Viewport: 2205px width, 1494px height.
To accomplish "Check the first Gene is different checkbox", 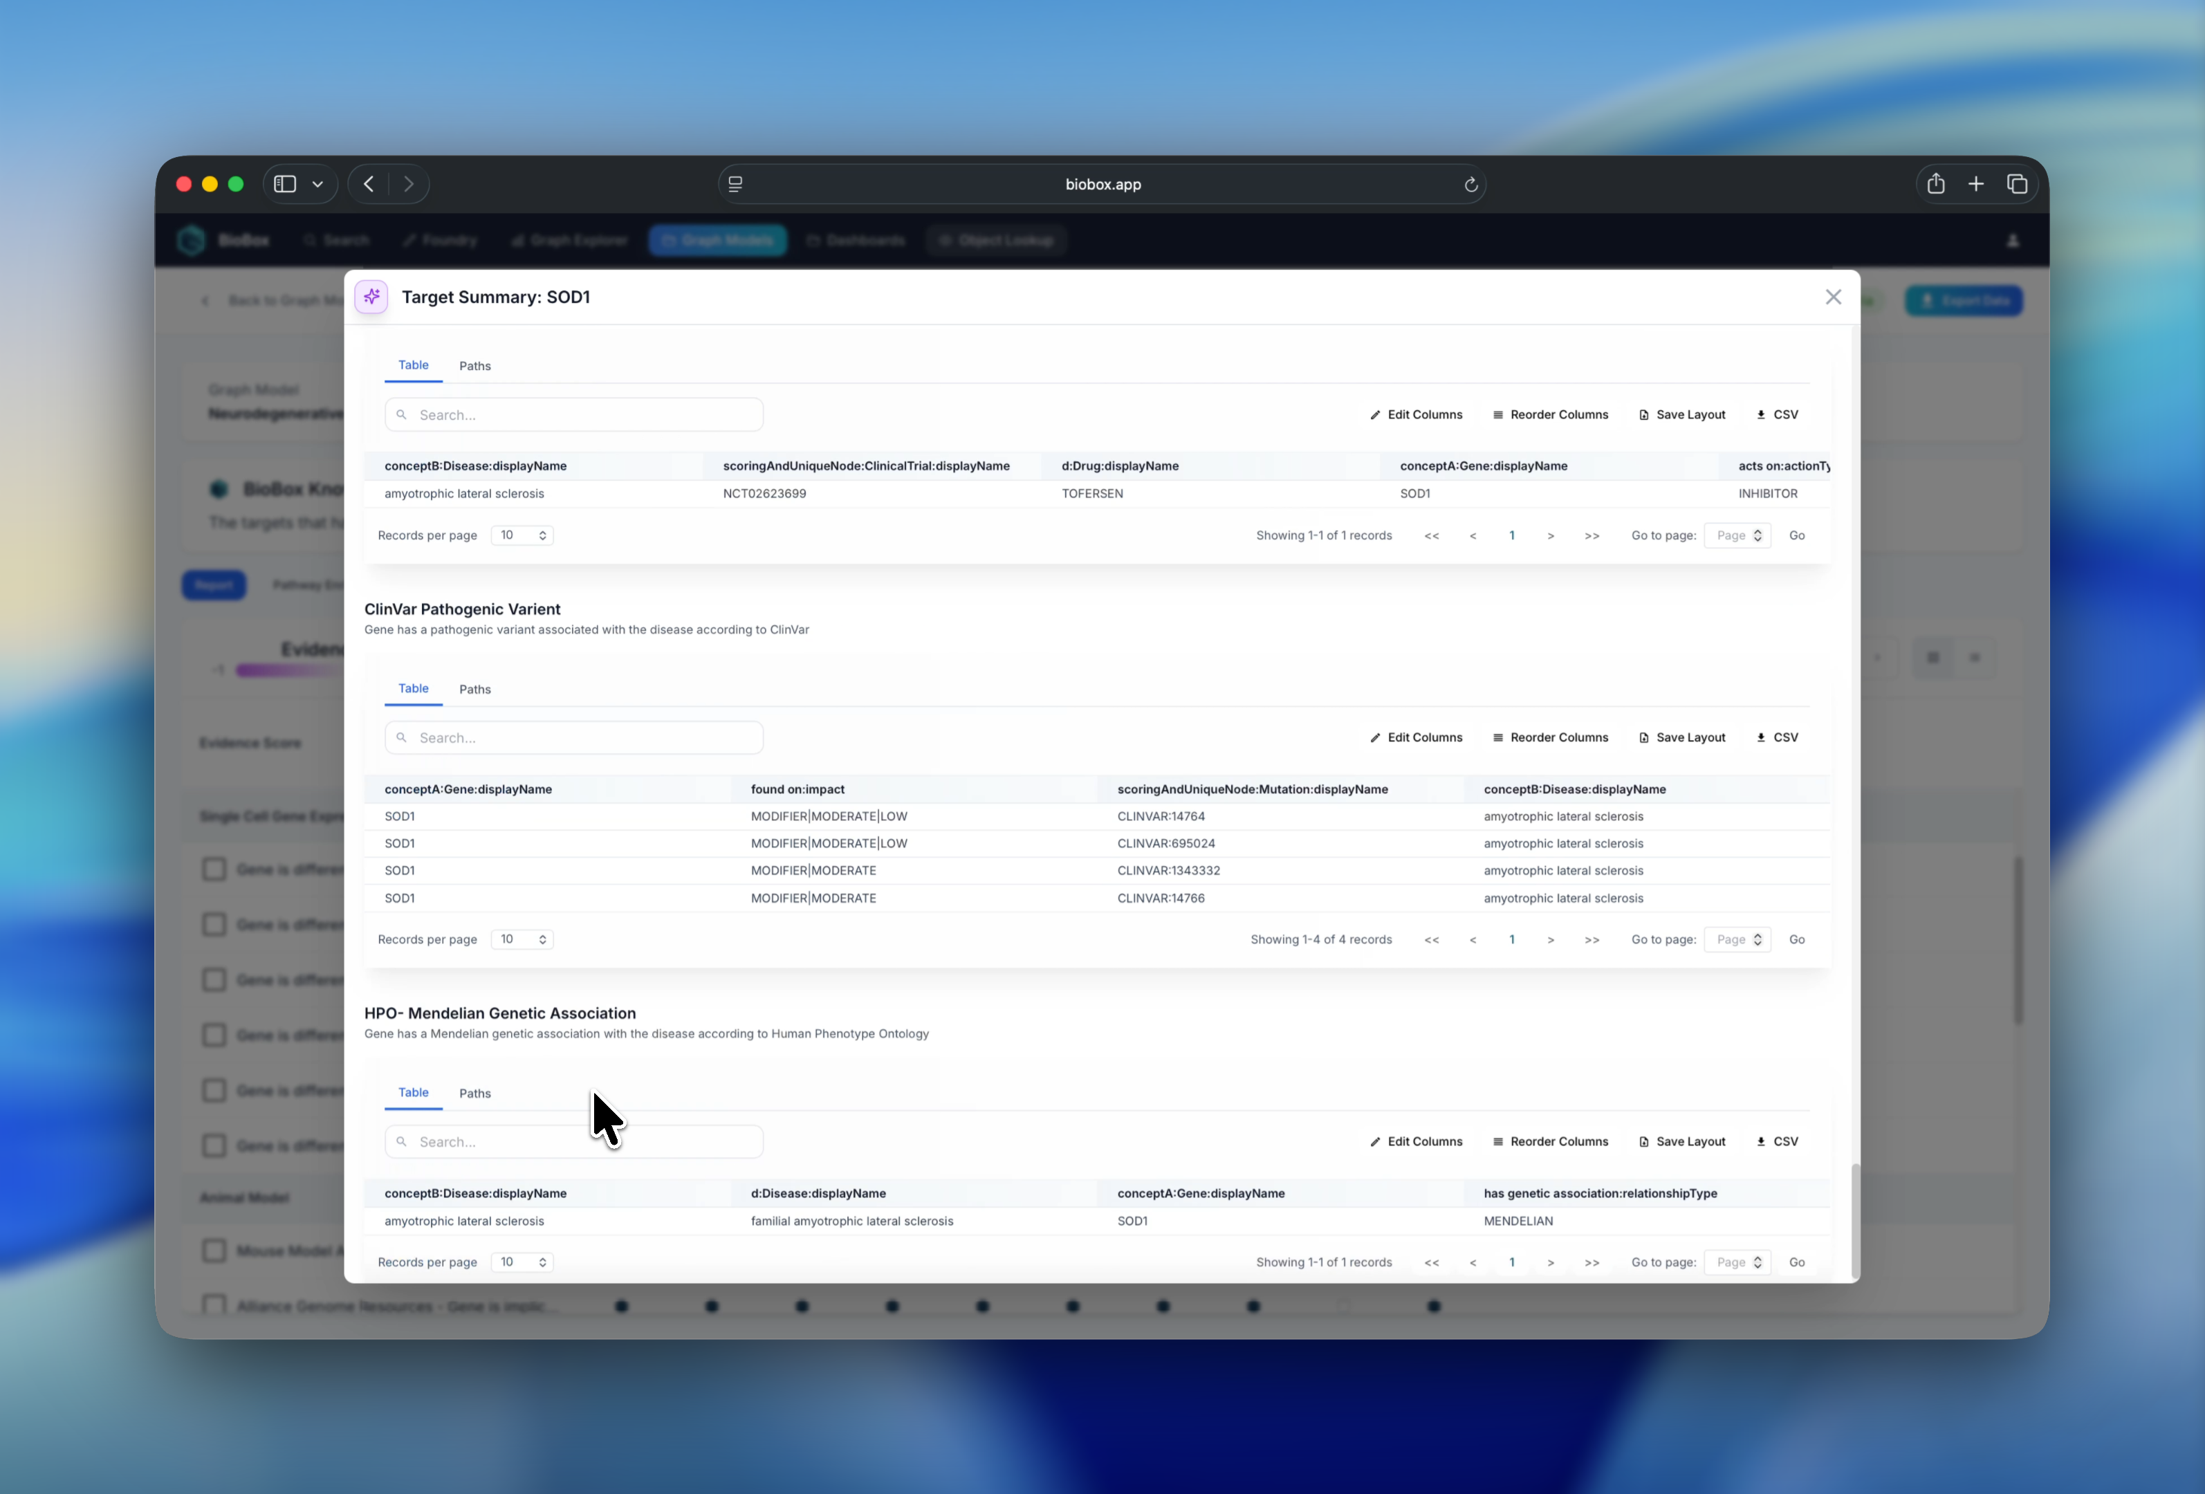I will coord(214,869).
